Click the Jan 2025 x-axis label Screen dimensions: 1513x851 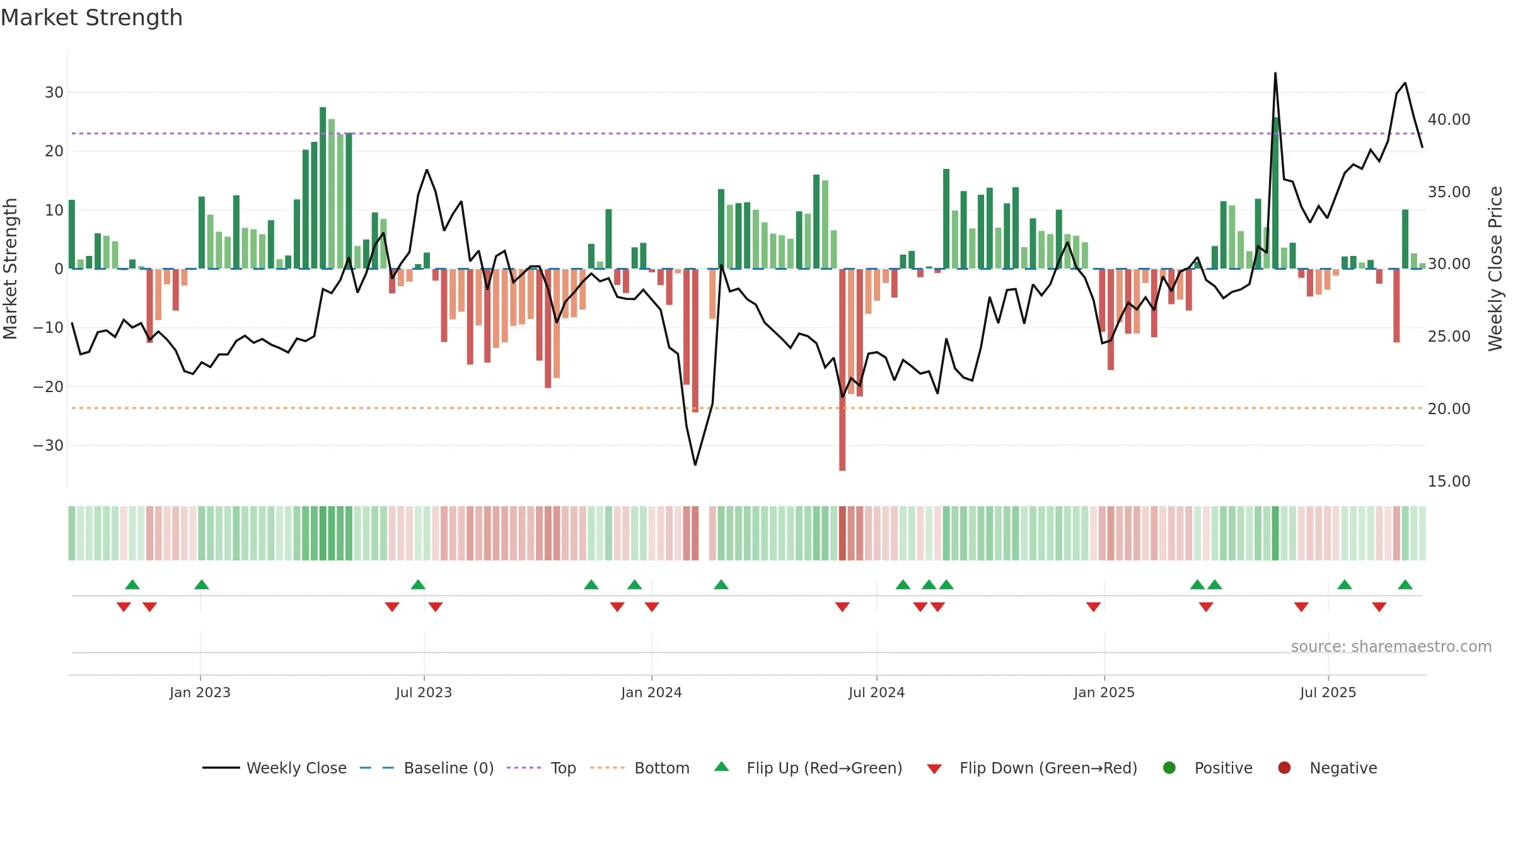pyautogui.click(x=1104, y=693)
